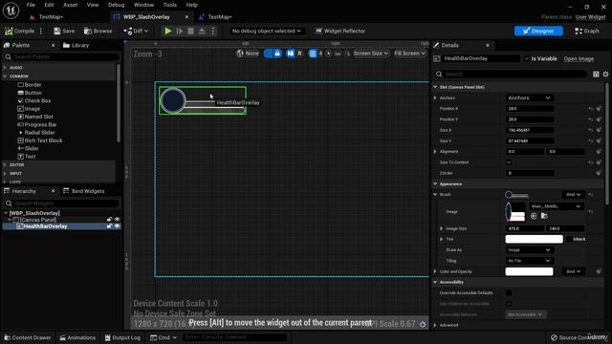Open the Anchors dropdown
612x344 pixels.
click(529, 97)
